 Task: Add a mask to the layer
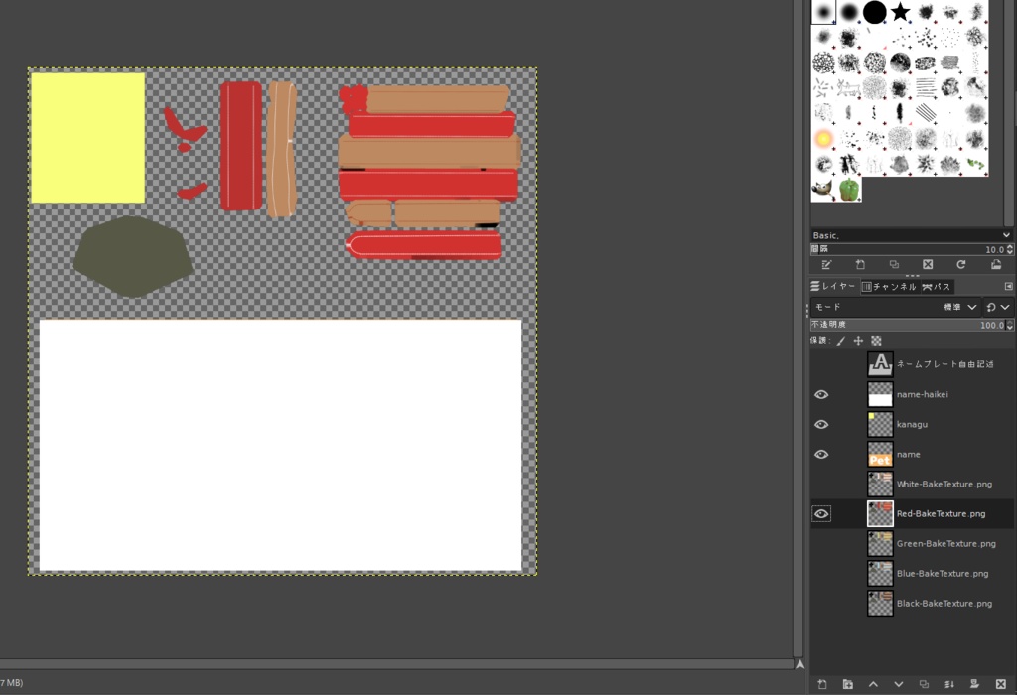tap(974, 684)
